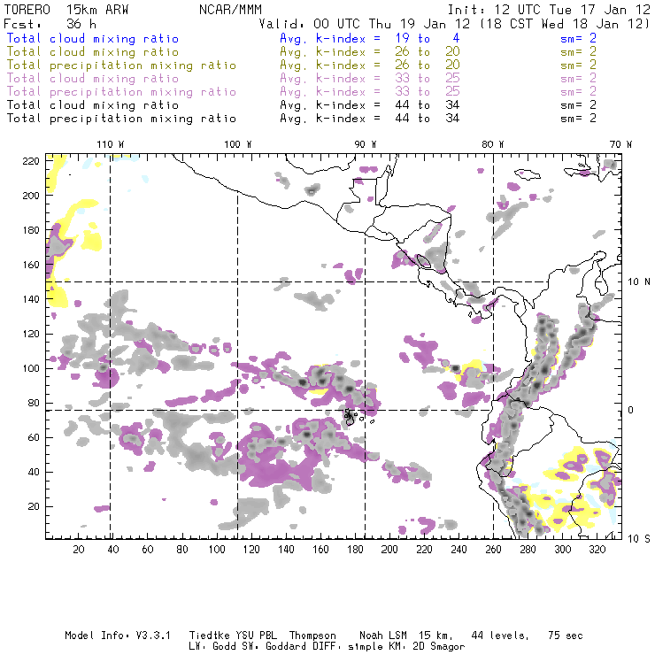
Task: Click the '220' tick on the vertical axis
Action: tap(31, 161)
